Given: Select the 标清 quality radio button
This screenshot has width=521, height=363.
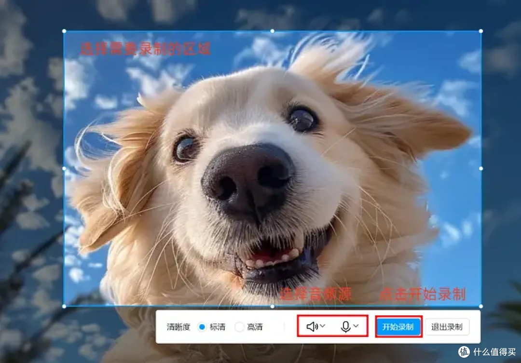Looking at the screenshot, I should 202,327.
